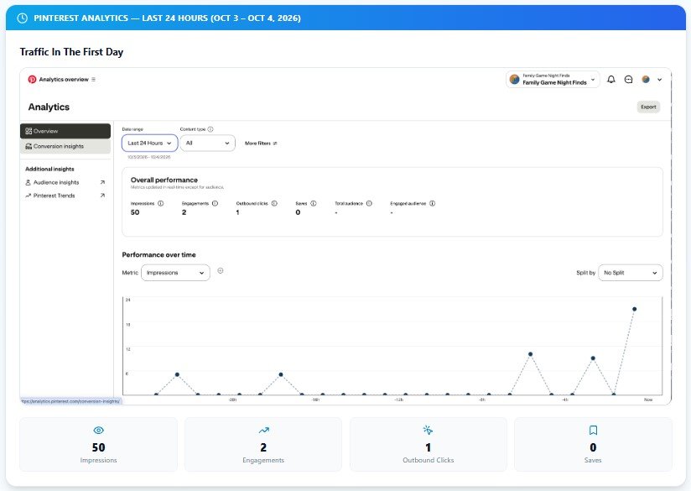Viewport: 691px width, 491px height.
Task: Click the "Performance over time" heading
Action: pos(158,254)
